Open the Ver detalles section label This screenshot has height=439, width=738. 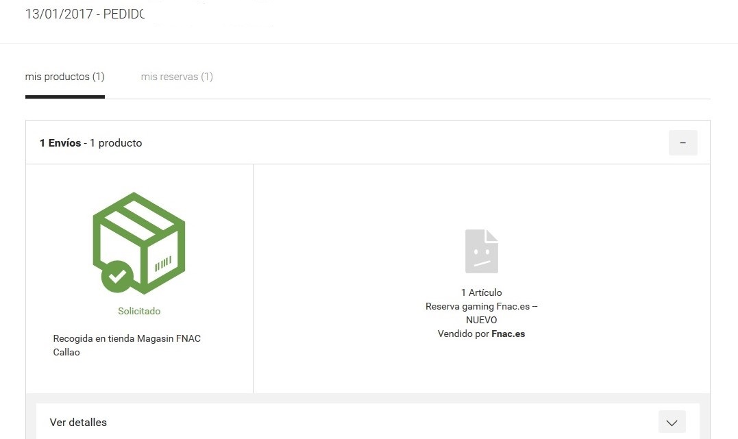(78, 423)
